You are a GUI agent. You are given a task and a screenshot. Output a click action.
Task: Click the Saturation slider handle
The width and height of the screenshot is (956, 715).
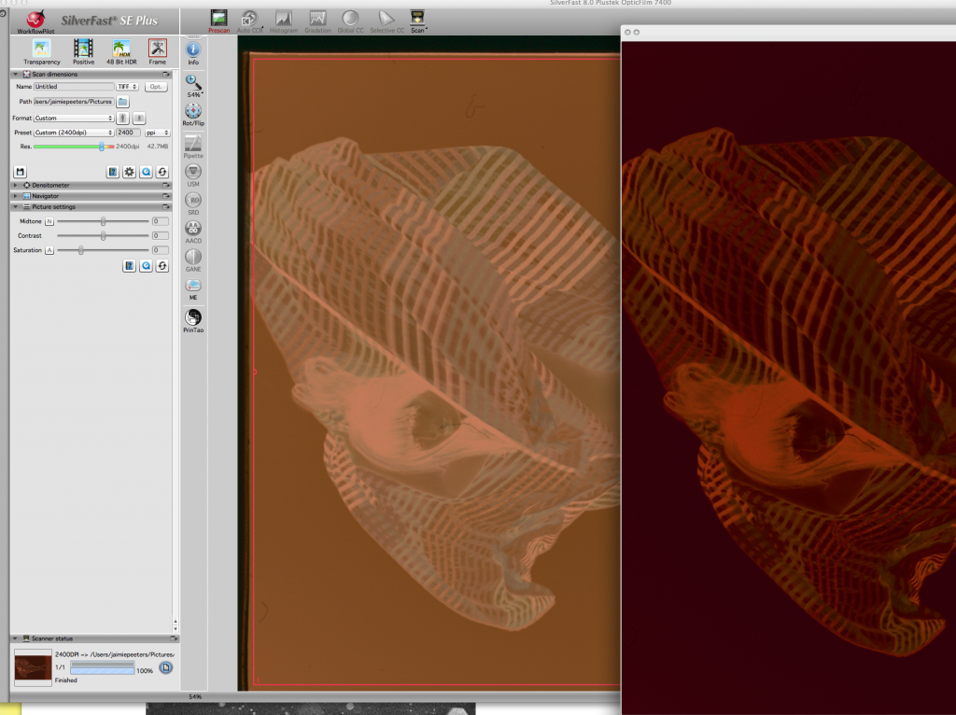(x=80, y=250)
